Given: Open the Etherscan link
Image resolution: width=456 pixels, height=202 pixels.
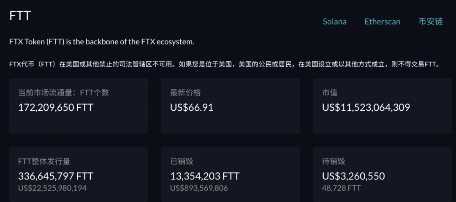Looking at the screenshot, I should [383, 22].
